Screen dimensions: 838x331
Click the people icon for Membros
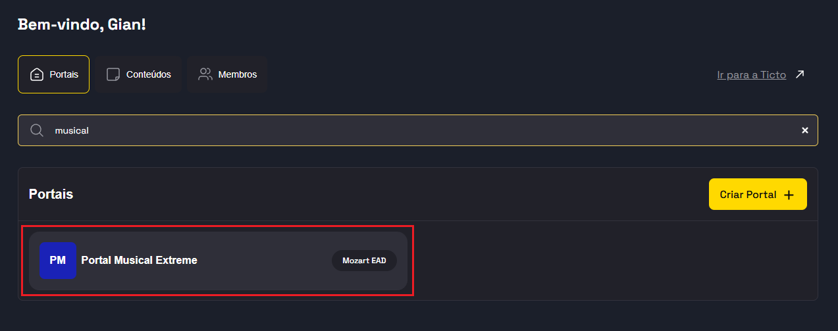(205, 74)
